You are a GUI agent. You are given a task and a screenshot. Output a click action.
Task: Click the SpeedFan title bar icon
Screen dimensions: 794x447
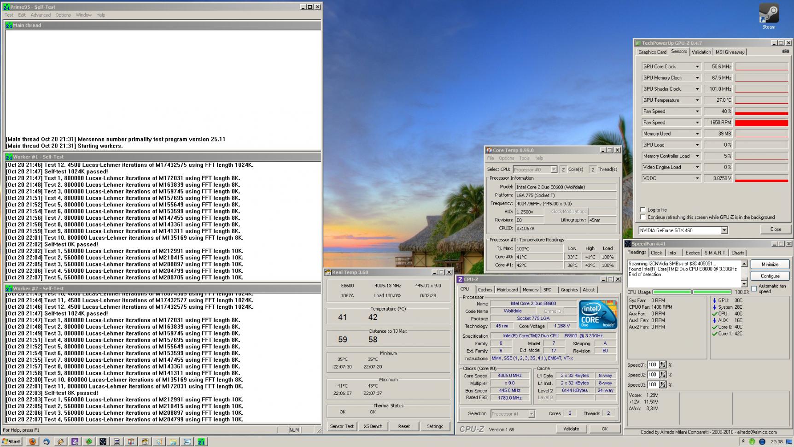[x=628, y=244]
